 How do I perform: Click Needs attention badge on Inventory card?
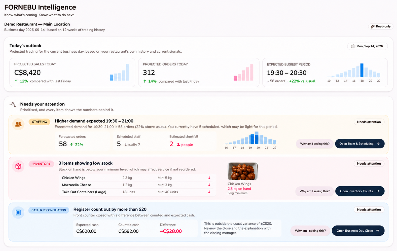[x=369, y=164]
